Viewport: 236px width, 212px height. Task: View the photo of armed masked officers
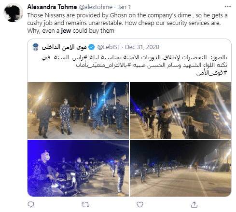180,110
